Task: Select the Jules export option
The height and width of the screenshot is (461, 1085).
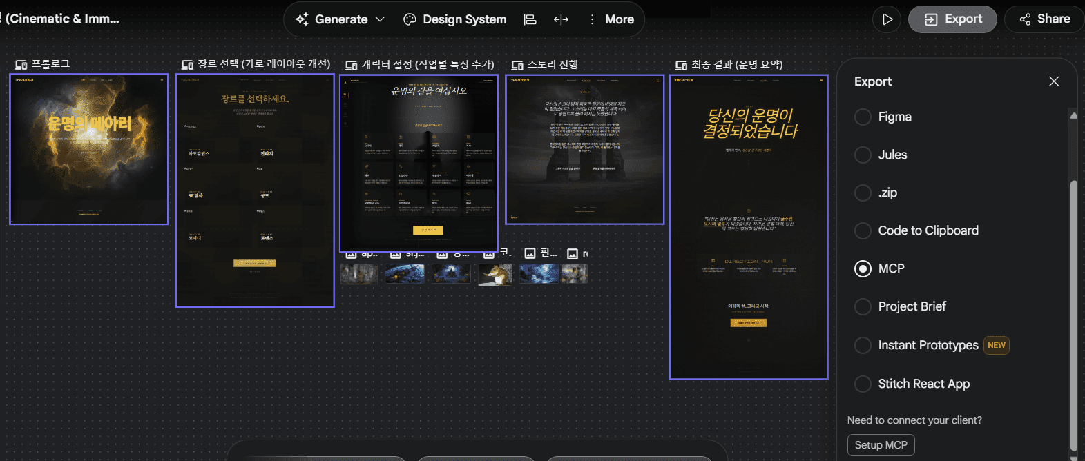Action: coord(863,155)
